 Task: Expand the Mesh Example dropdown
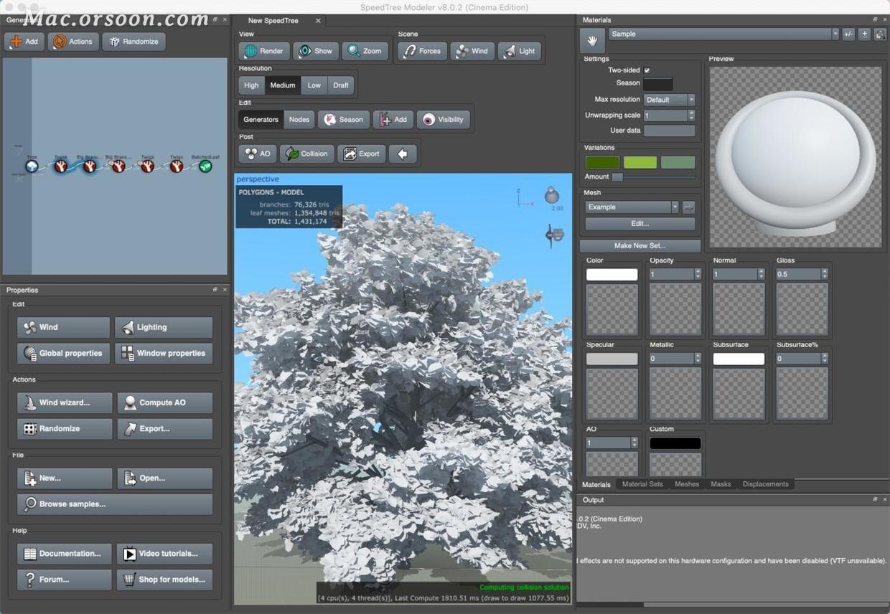[x=632, y=207]
